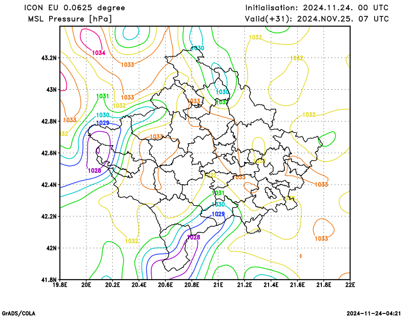Click the 43.2N latitude axis label
410x317 pixels.
click(49, 58)
